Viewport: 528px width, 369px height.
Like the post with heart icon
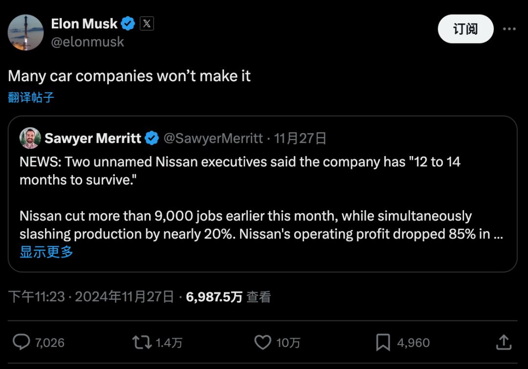coord(263,342)
